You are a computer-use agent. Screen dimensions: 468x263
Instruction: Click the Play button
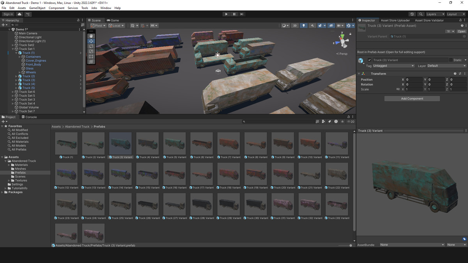(226, 14)
